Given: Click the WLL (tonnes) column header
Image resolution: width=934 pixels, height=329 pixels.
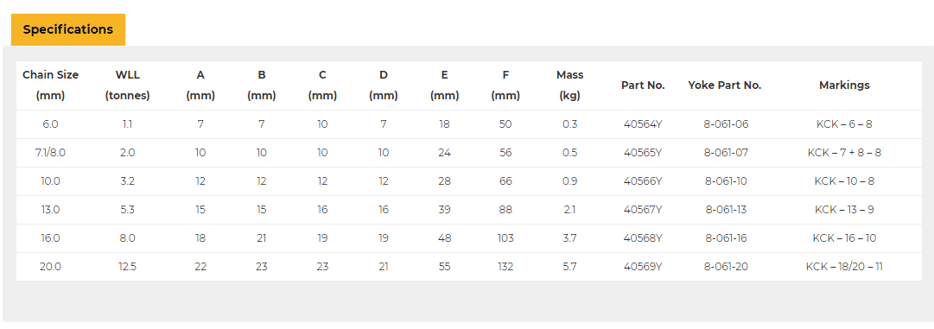Looking at the screenshot, I should click(128, 85).
